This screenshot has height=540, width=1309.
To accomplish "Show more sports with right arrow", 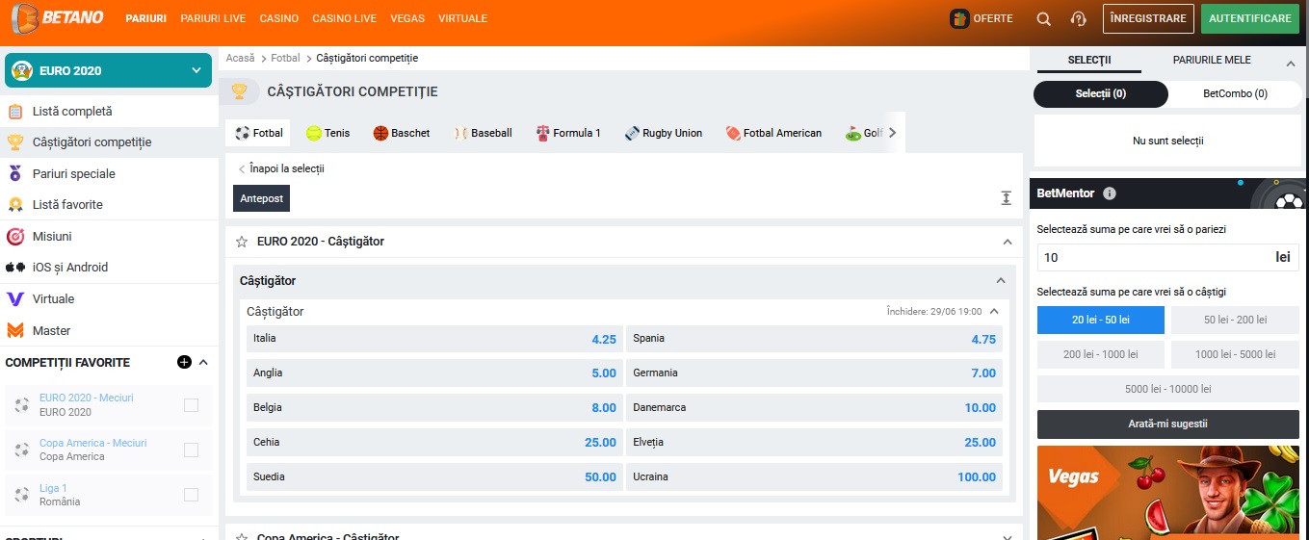I will point(892,133).
